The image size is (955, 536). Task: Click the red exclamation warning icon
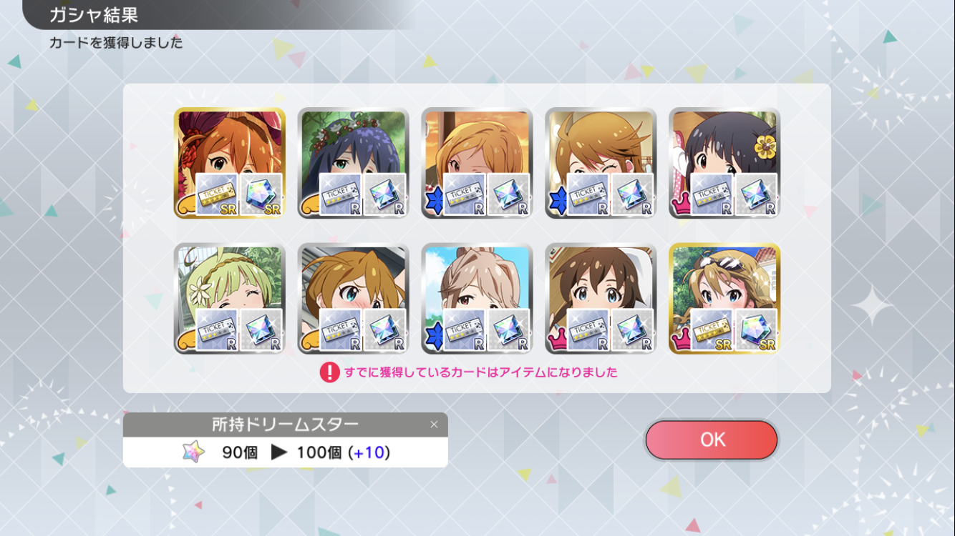[x=329, y=372]
